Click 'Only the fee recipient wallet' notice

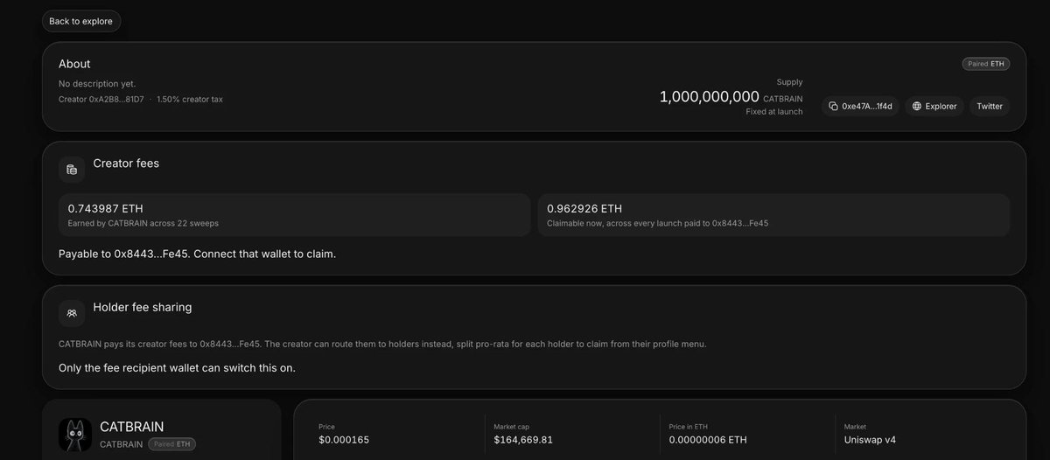pos(177,367)
